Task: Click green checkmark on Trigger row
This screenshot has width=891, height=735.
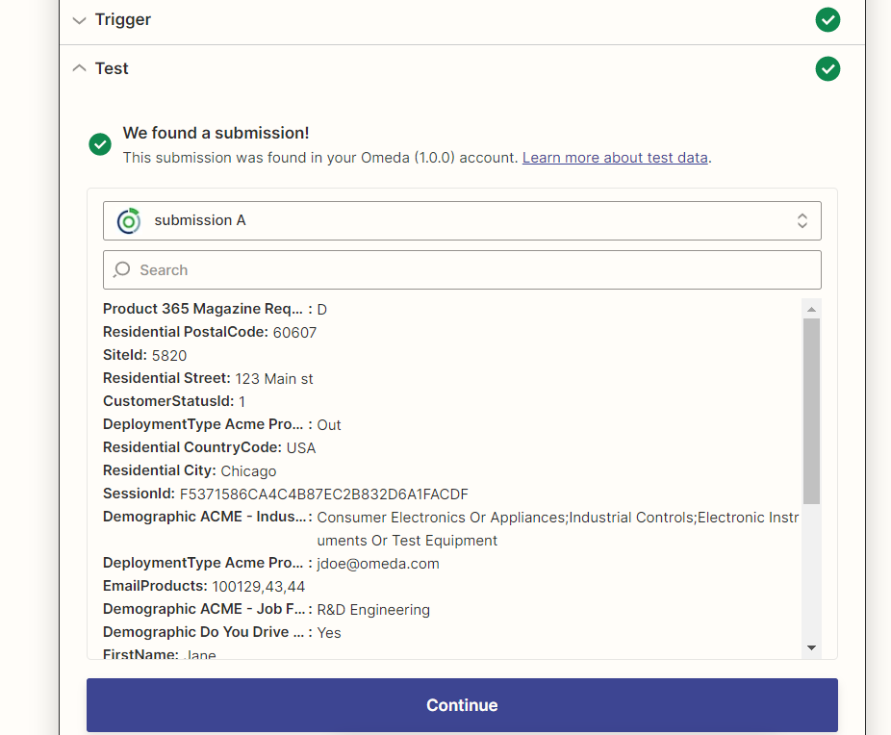Action: (x=827, y=19)
